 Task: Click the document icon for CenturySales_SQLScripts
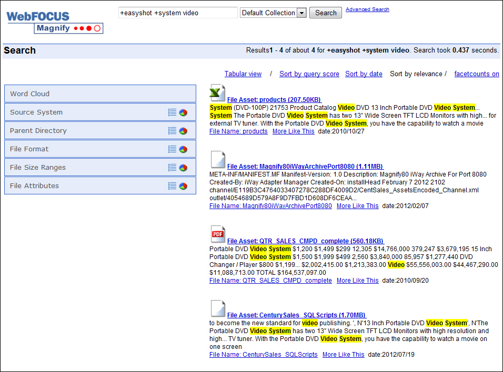[x=218, y=308]
